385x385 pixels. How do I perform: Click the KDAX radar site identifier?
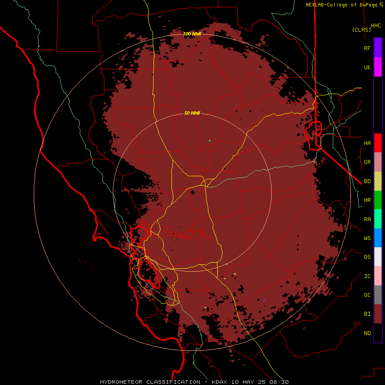click(x=219, y=382)
